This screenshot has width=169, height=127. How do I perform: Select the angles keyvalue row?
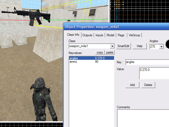92,58
